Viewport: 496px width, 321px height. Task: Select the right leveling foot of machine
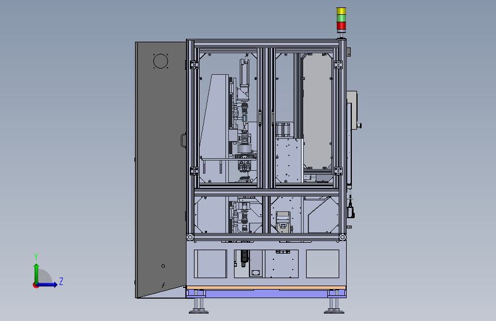click(334, 306)
